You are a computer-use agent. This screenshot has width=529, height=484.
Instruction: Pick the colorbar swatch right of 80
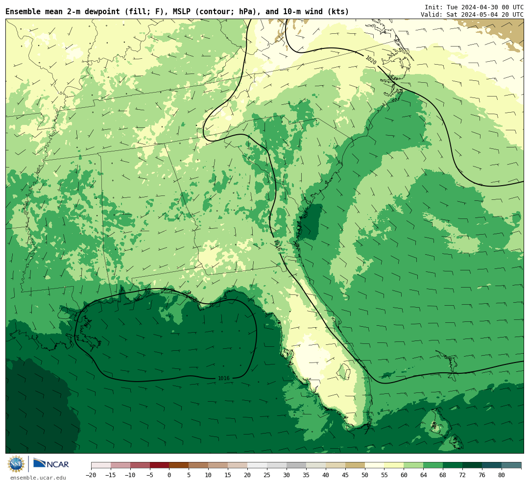click(x=511, y=465)
